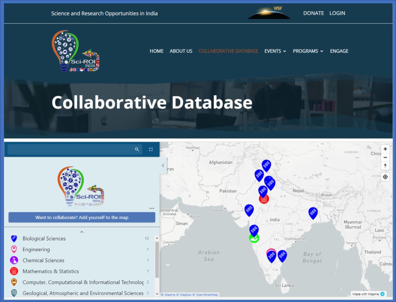Reset map bearing with compass icon
The height and width of the screenshot is (302, 396).
pyautogui.click(x=385, y=166)
